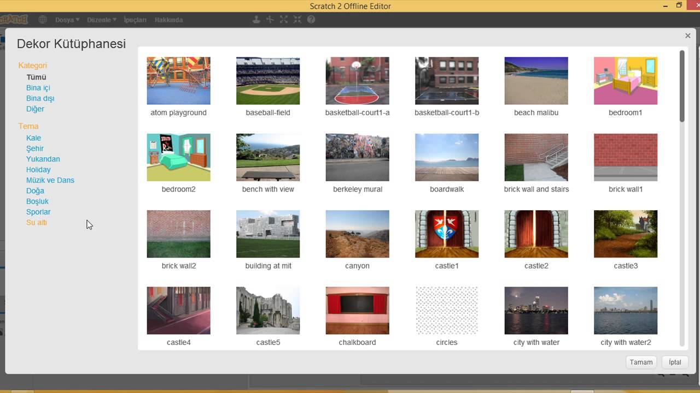Click the backdrop library vertical scrollbar
Image resolution: width=700 pixels, height=393 pixels.
[x=682, y=86]
